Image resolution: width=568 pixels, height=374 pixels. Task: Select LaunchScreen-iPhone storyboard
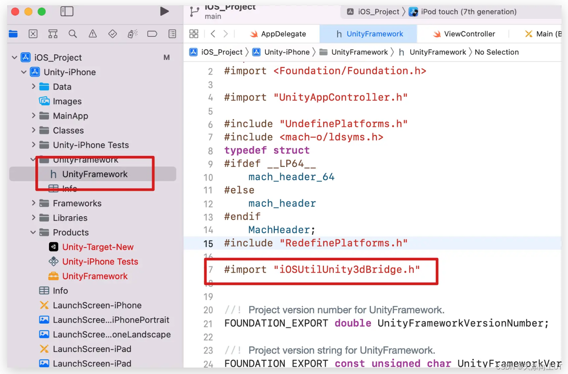pyautogui.click(x=90, y=305)
